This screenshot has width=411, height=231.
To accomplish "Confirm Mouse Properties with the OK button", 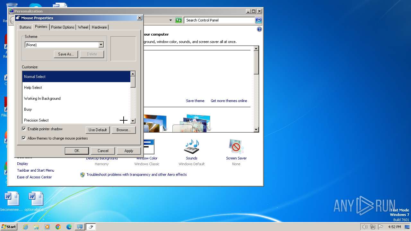I will tap(77, 151).
